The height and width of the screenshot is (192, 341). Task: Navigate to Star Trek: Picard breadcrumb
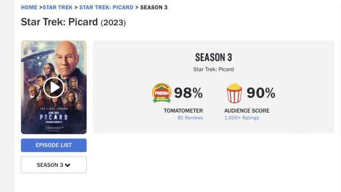107,8
